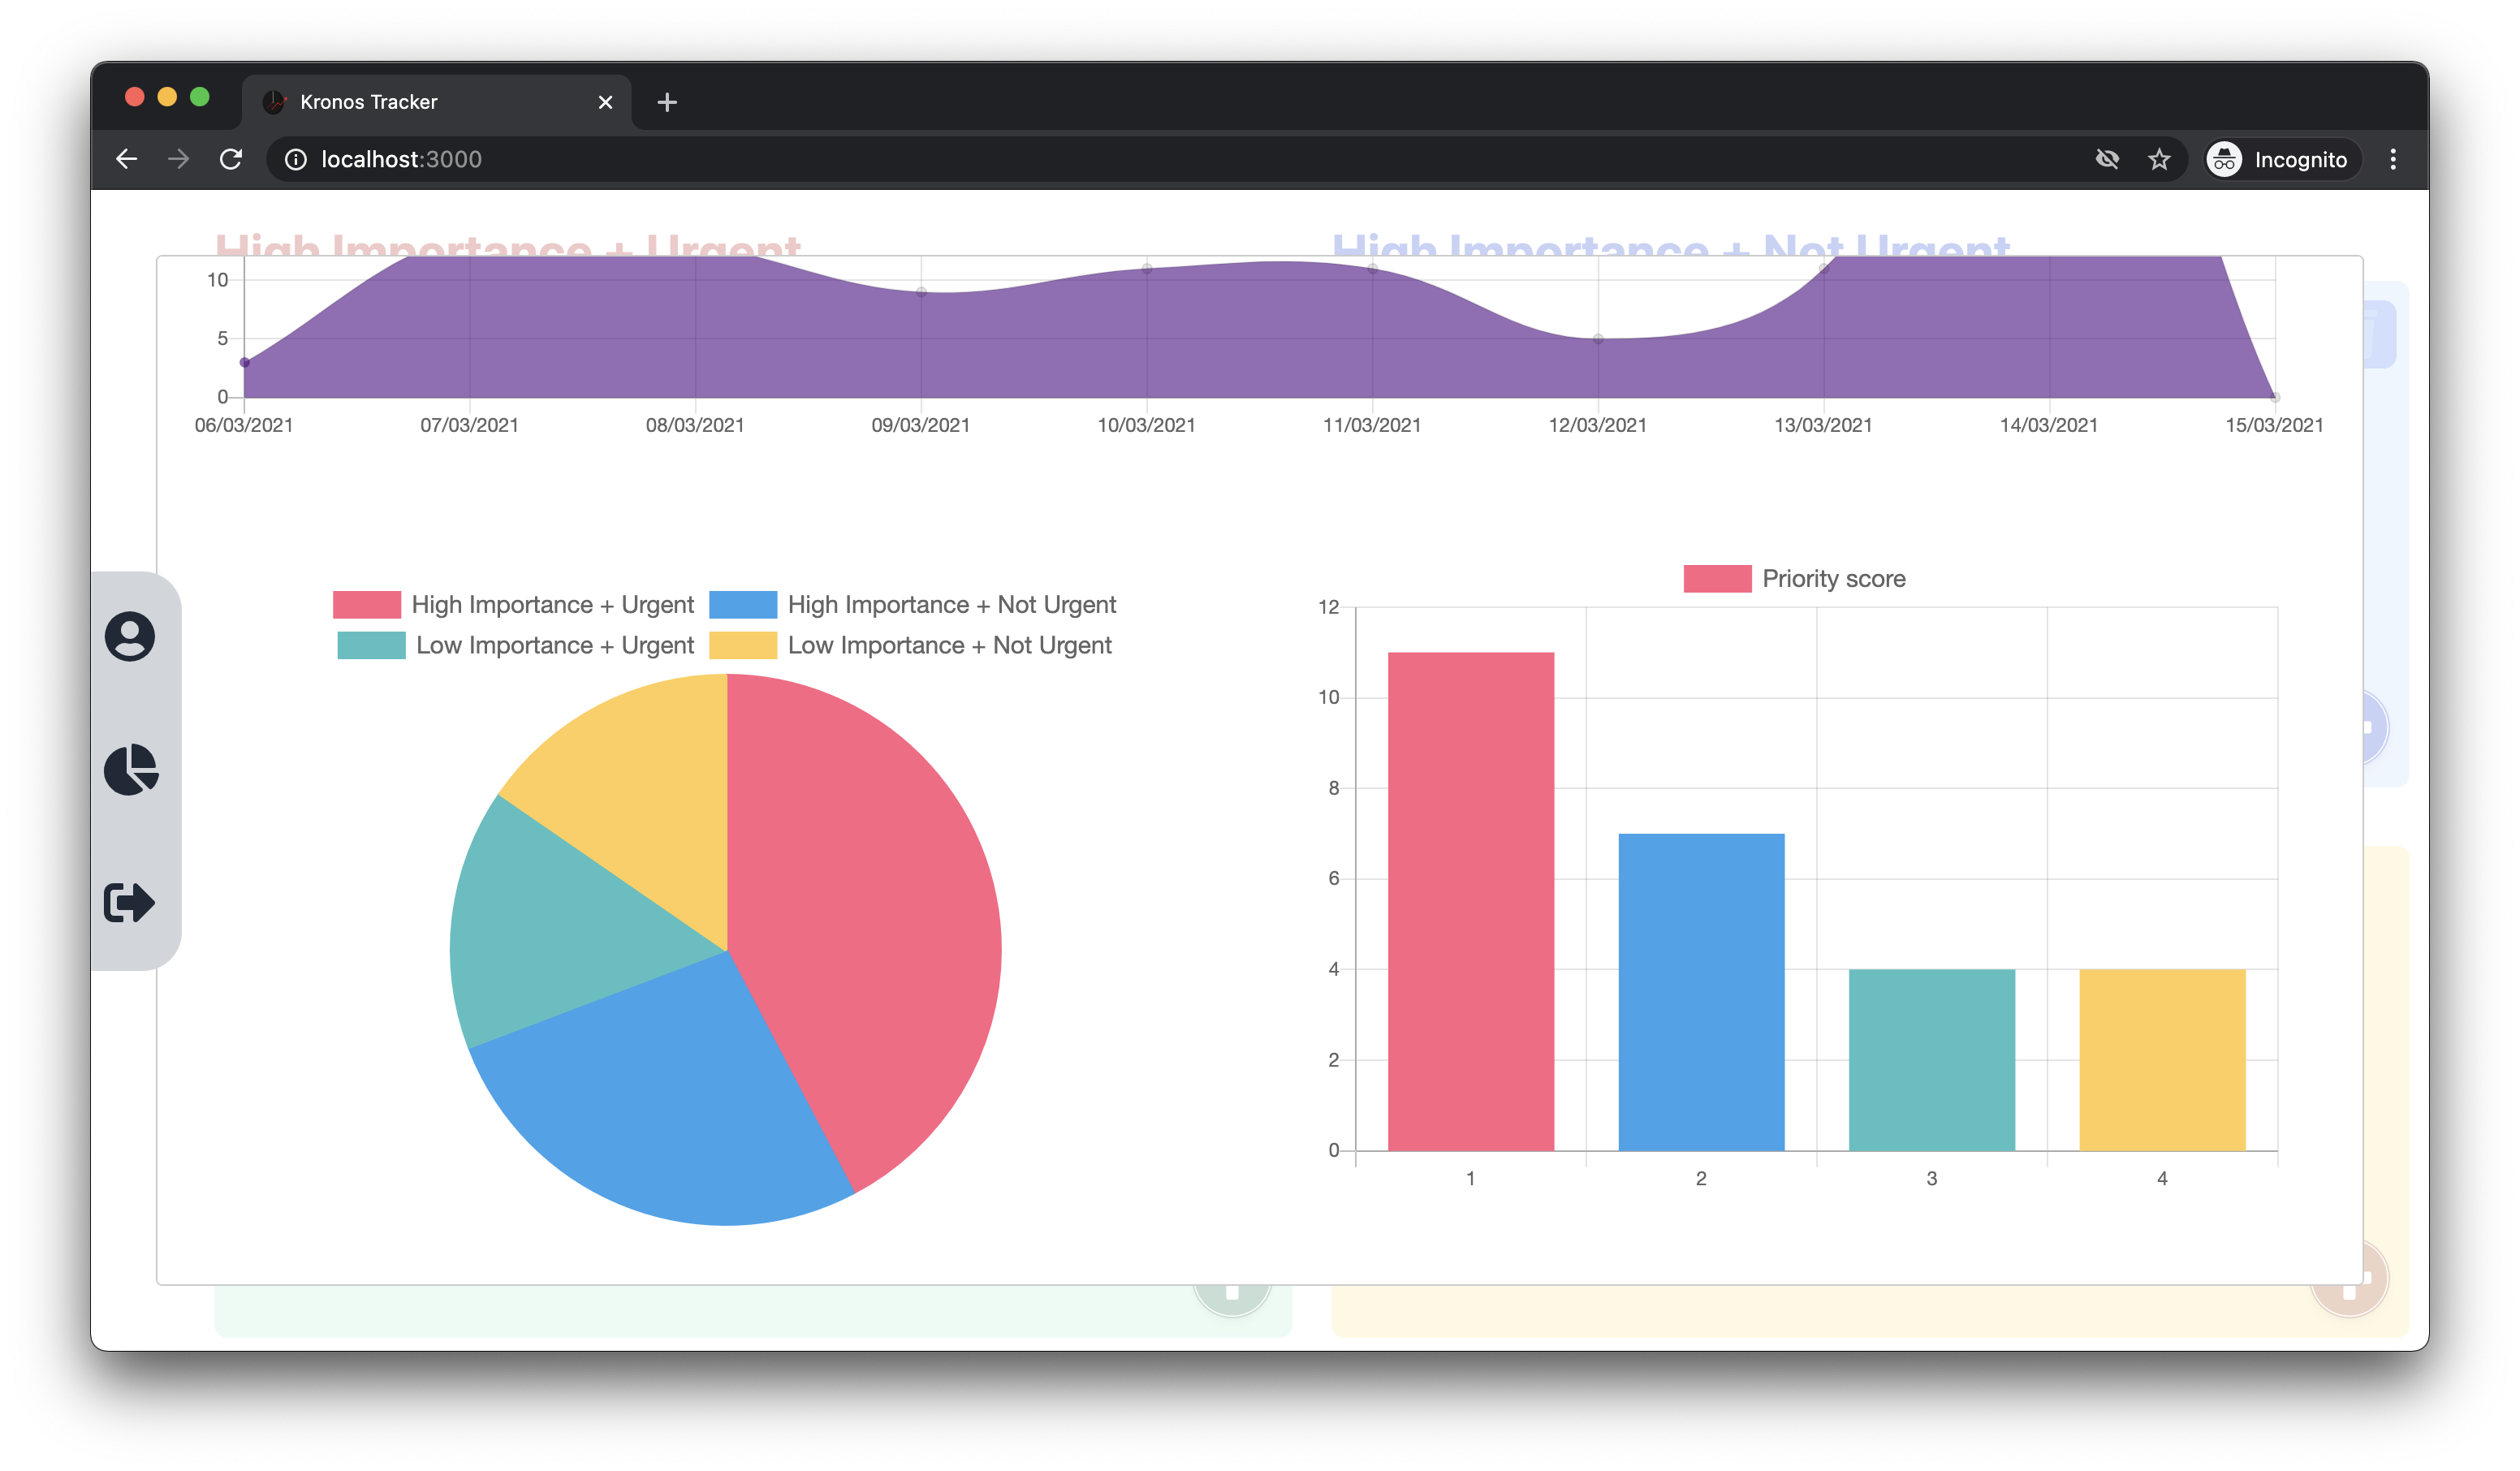Click the logout arrow sidebar icon
The height and width of the screenshot is (1471, 2520).
130,902
